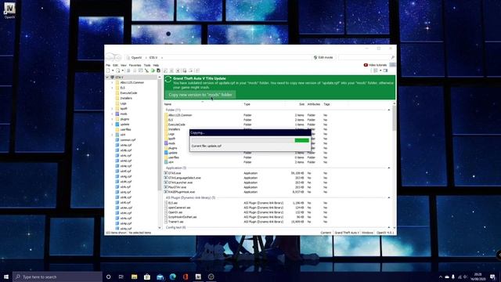Viewport: 501px width, 282px height.
Task: Select the update folder icon in tree
Action: [117, 125]
